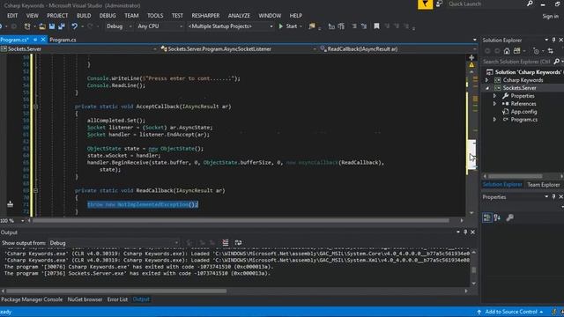Open the ANALYZE menu
This screenshot has height=317, width=564.
(x=239, y=16)
